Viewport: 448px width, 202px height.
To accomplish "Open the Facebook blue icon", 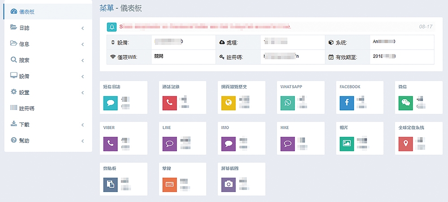I will [x=347, y=103].
